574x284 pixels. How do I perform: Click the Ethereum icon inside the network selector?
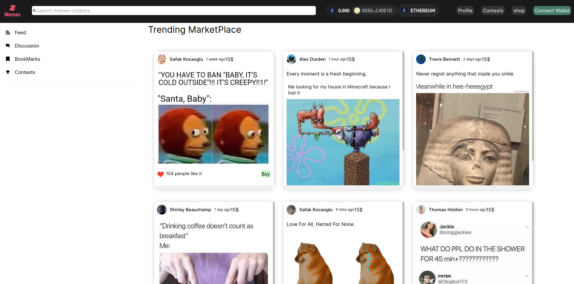404,11
